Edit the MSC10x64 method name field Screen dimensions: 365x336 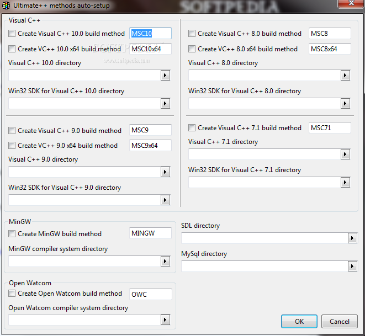150,49
